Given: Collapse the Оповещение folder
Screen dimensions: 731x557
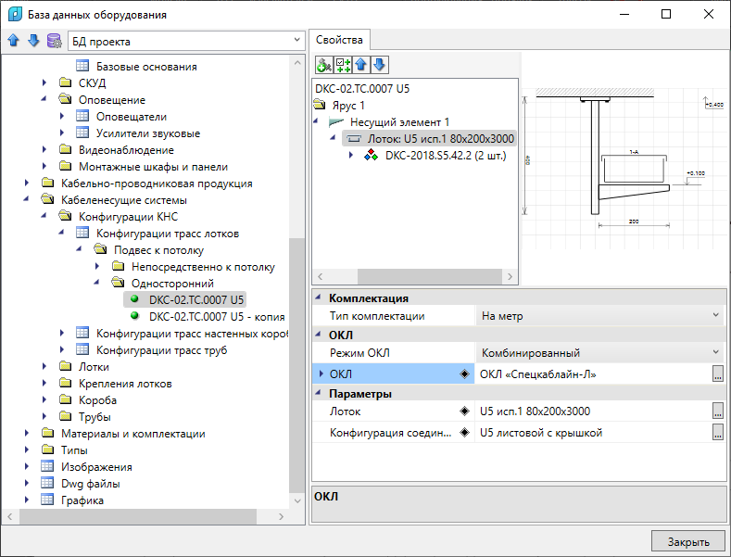Looking at the screenshot, I should point(44,99).
